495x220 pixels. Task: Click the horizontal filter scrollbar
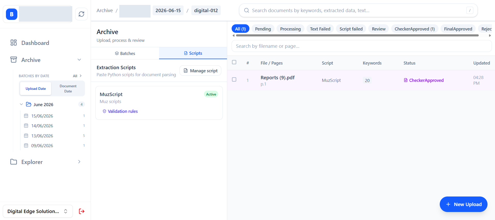357,35
